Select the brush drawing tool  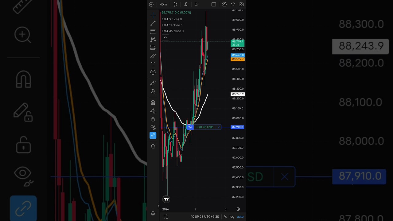153,56
